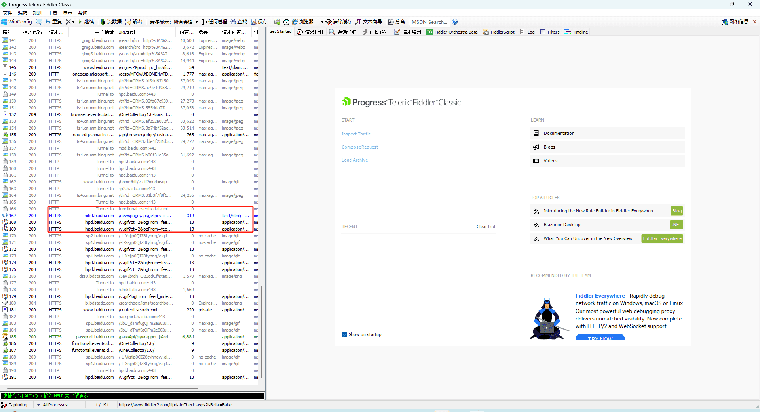Click RSS icon beside Rule Builder article

pyautogui.click(x=536, y=211)
